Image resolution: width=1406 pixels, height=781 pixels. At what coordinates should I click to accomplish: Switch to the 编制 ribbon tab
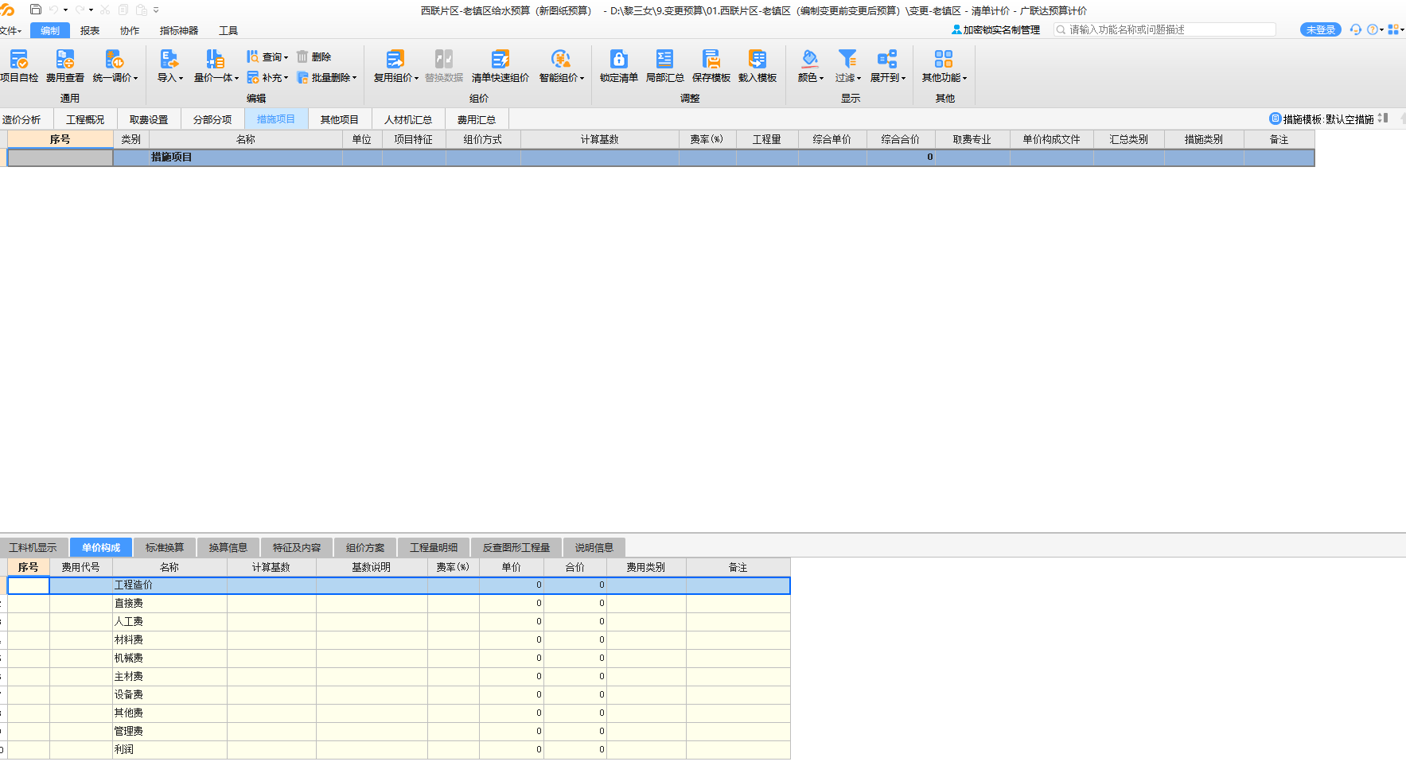point(50,30)
